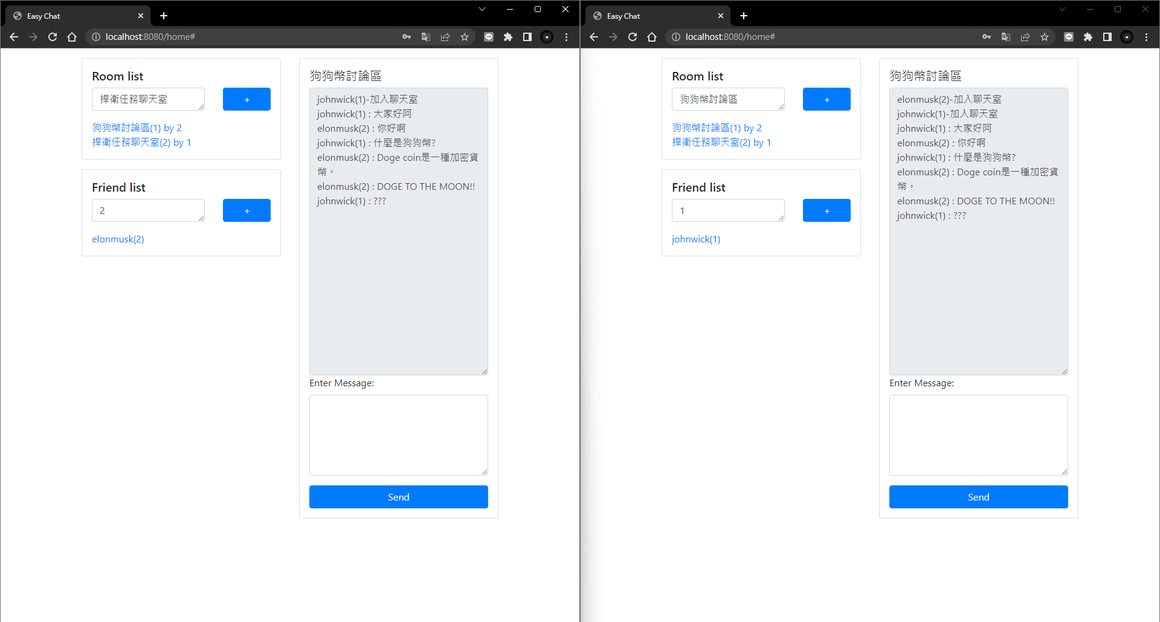
Task: Open the 狗狗幣討論區(1) by 2 room link
Action: 137,128
